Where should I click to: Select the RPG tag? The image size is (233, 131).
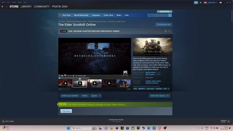click(135, 89)
